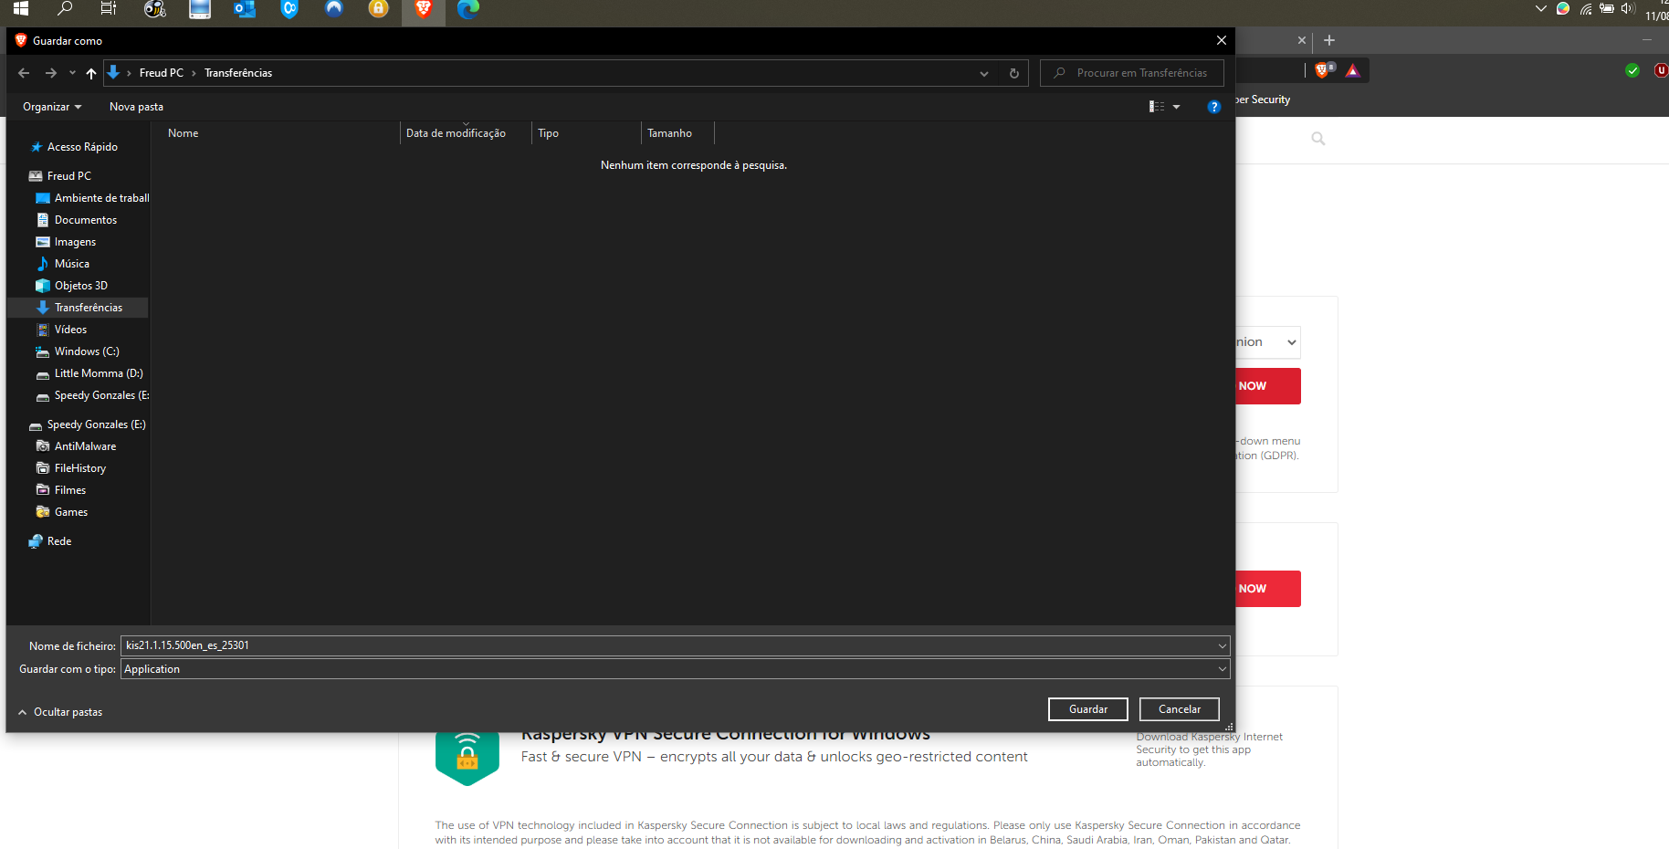The height and width of the screenshot is (849, 1669).
Task: Select Ambiente de trabalho folder
Action: point(92,198)
